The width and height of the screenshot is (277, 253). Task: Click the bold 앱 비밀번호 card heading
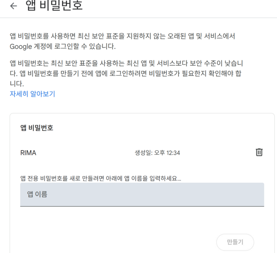[x=37, y=128]
